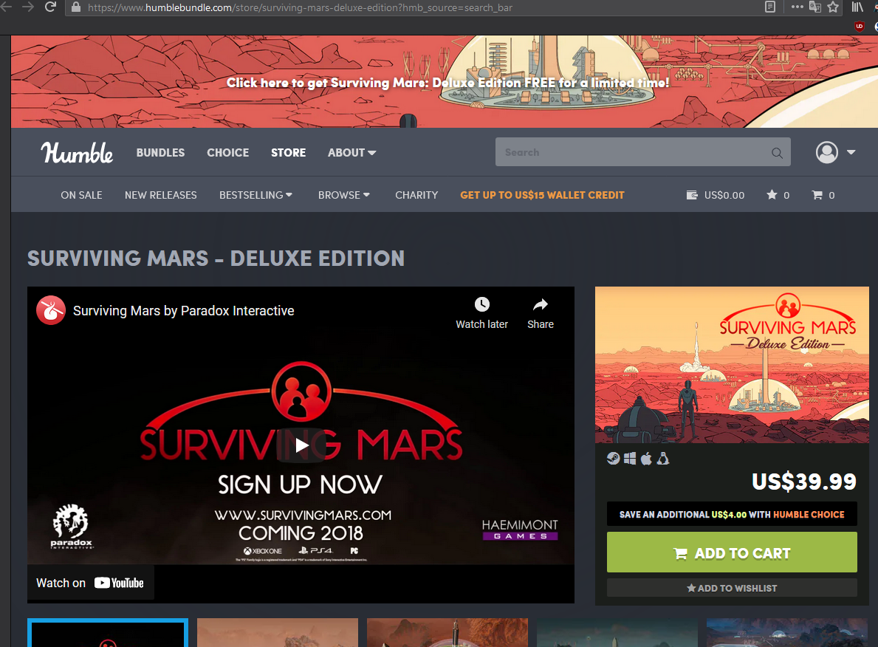878x647 pixels.
Task: Open wallet balance US$0.00
Action: point(716,195)
